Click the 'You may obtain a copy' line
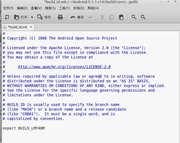The height and width of the screenshot is (143, 180). (48, 57)
